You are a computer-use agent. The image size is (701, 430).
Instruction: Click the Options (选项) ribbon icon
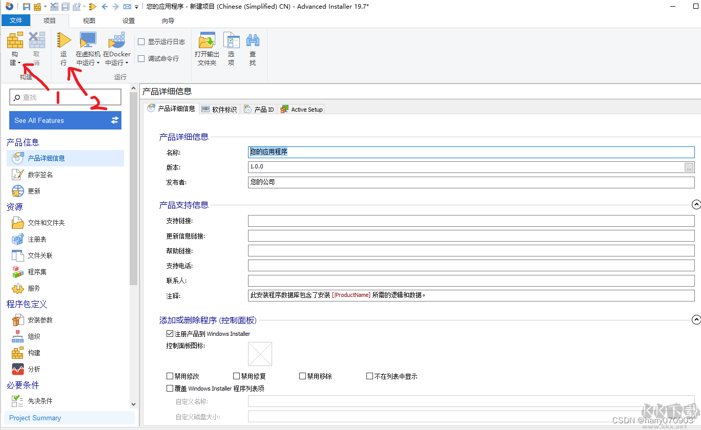(231, 41)
